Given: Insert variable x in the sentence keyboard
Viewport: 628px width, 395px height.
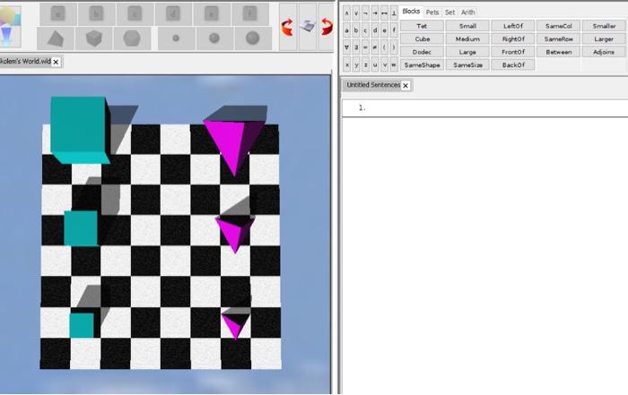Looking at the screenshot, I should 347,64.
